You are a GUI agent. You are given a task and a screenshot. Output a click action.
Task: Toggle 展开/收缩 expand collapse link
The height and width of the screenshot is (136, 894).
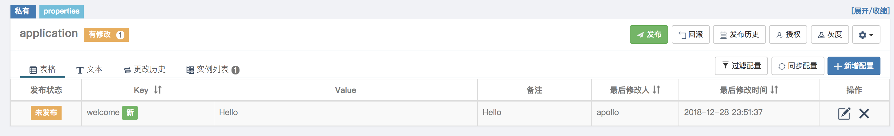[870, 11]
